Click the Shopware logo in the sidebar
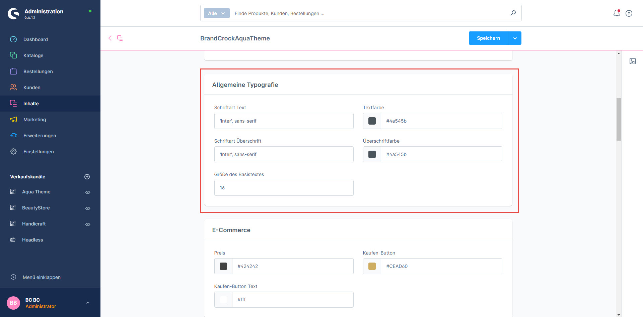The image size is (643, 317). (14, 14)
